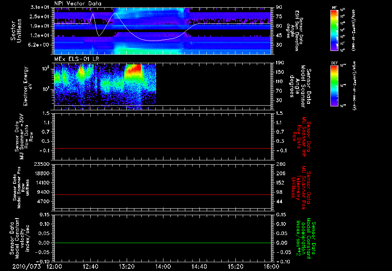Click the red line in MU Scanner +30V panel

pos(163,148)
